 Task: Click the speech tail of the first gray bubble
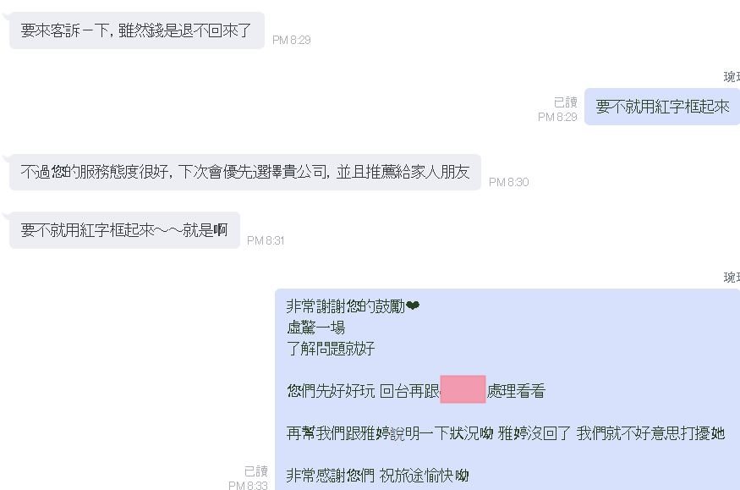6,17
